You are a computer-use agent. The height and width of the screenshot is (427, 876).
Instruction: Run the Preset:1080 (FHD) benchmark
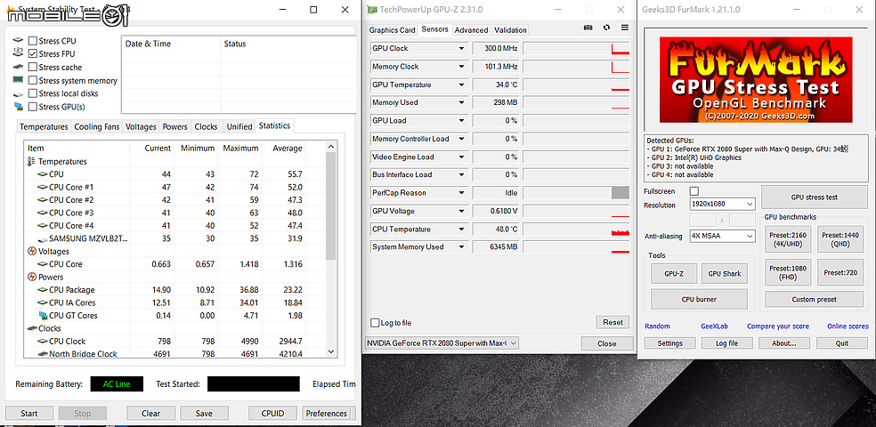click(x=788, y=272)
